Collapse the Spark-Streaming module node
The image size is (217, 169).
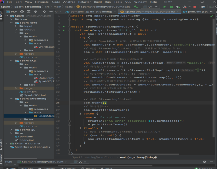coord(11,99)
